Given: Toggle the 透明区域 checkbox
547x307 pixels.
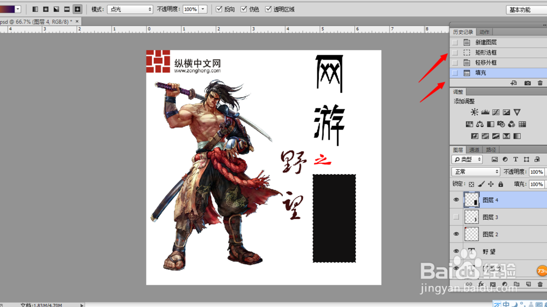Looking at the screenshot, I should [x=268, y=9].
